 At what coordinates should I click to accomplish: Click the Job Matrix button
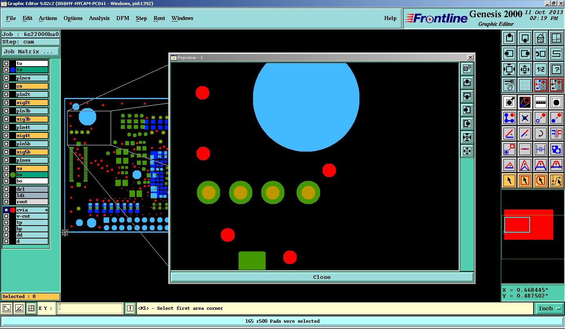31,51
